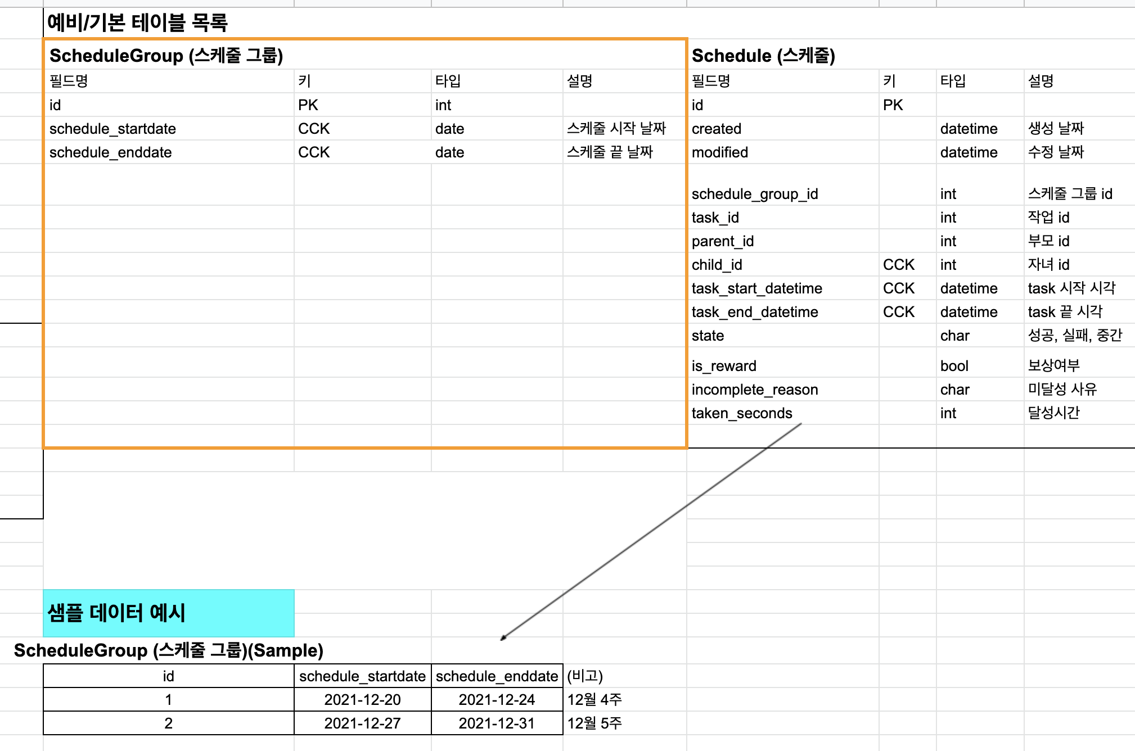Viewport: 1135px width, 751px height.
Task: Select the 2021-12-31 end date sample cell
Action: pos(496,723)
